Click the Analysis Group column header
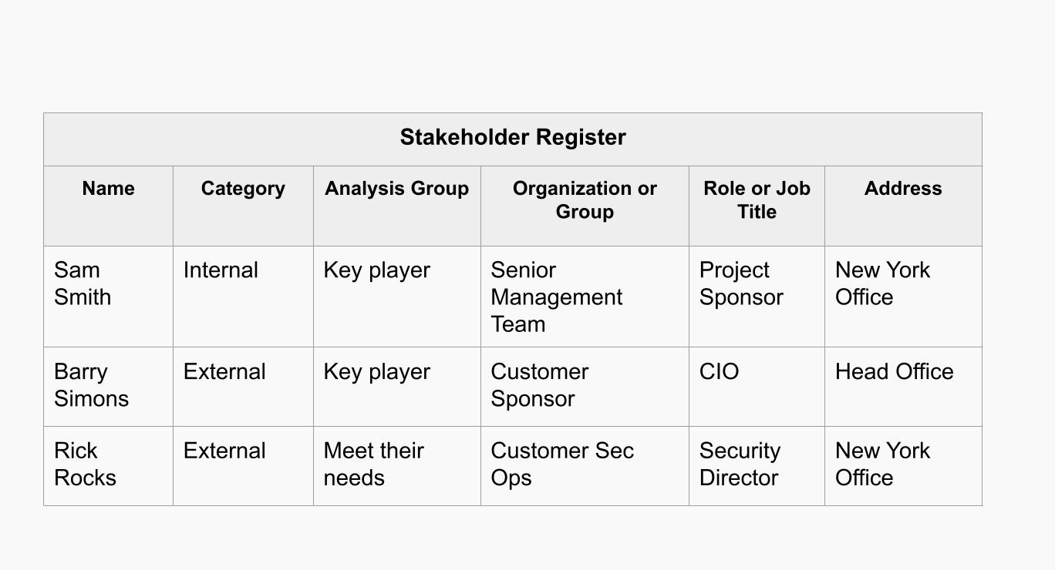 (x=396, y=189)
